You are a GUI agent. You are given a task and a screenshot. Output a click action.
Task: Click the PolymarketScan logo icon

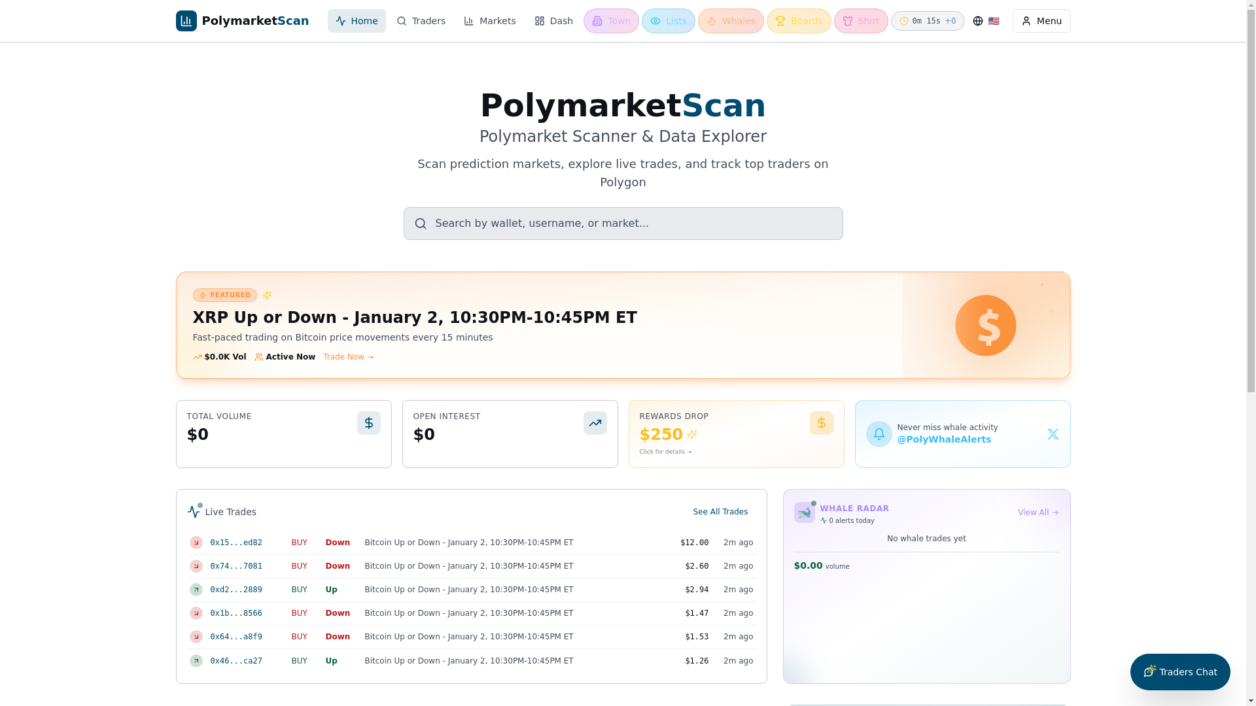[186, 21]
